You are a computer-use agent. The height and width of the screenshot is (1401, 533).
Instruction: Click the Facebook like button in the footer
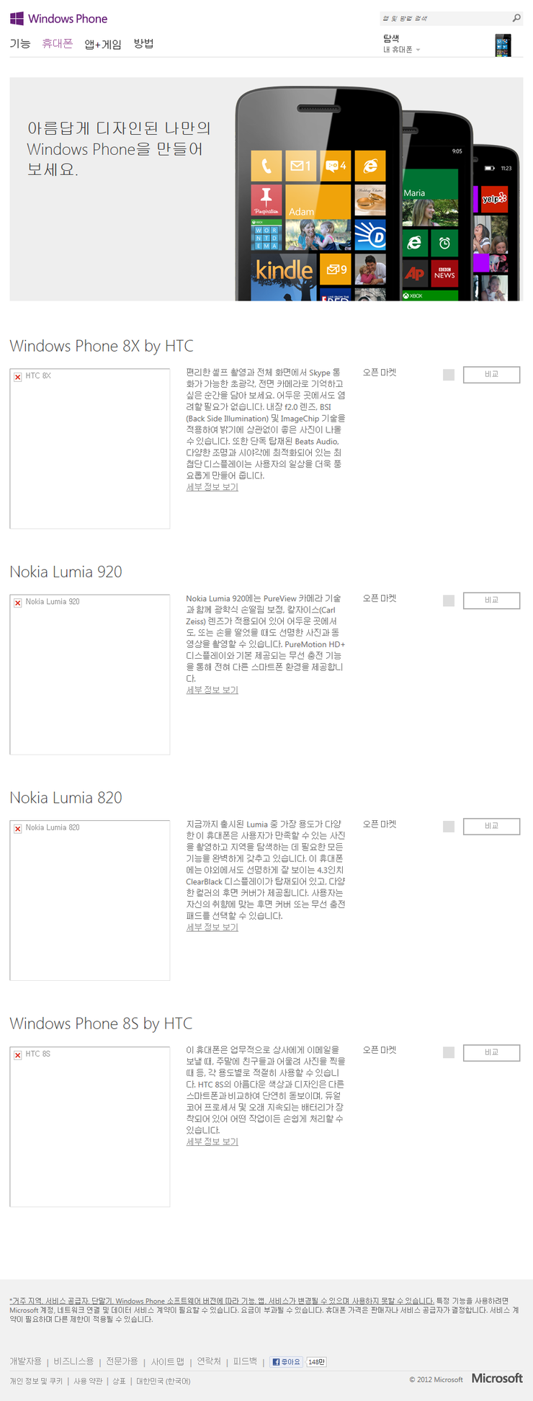(287, 1361)
